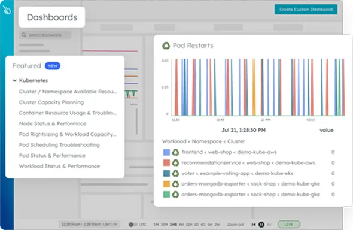Click the Dashboards page title
The image size is (353, 230).
pos(52,17)
